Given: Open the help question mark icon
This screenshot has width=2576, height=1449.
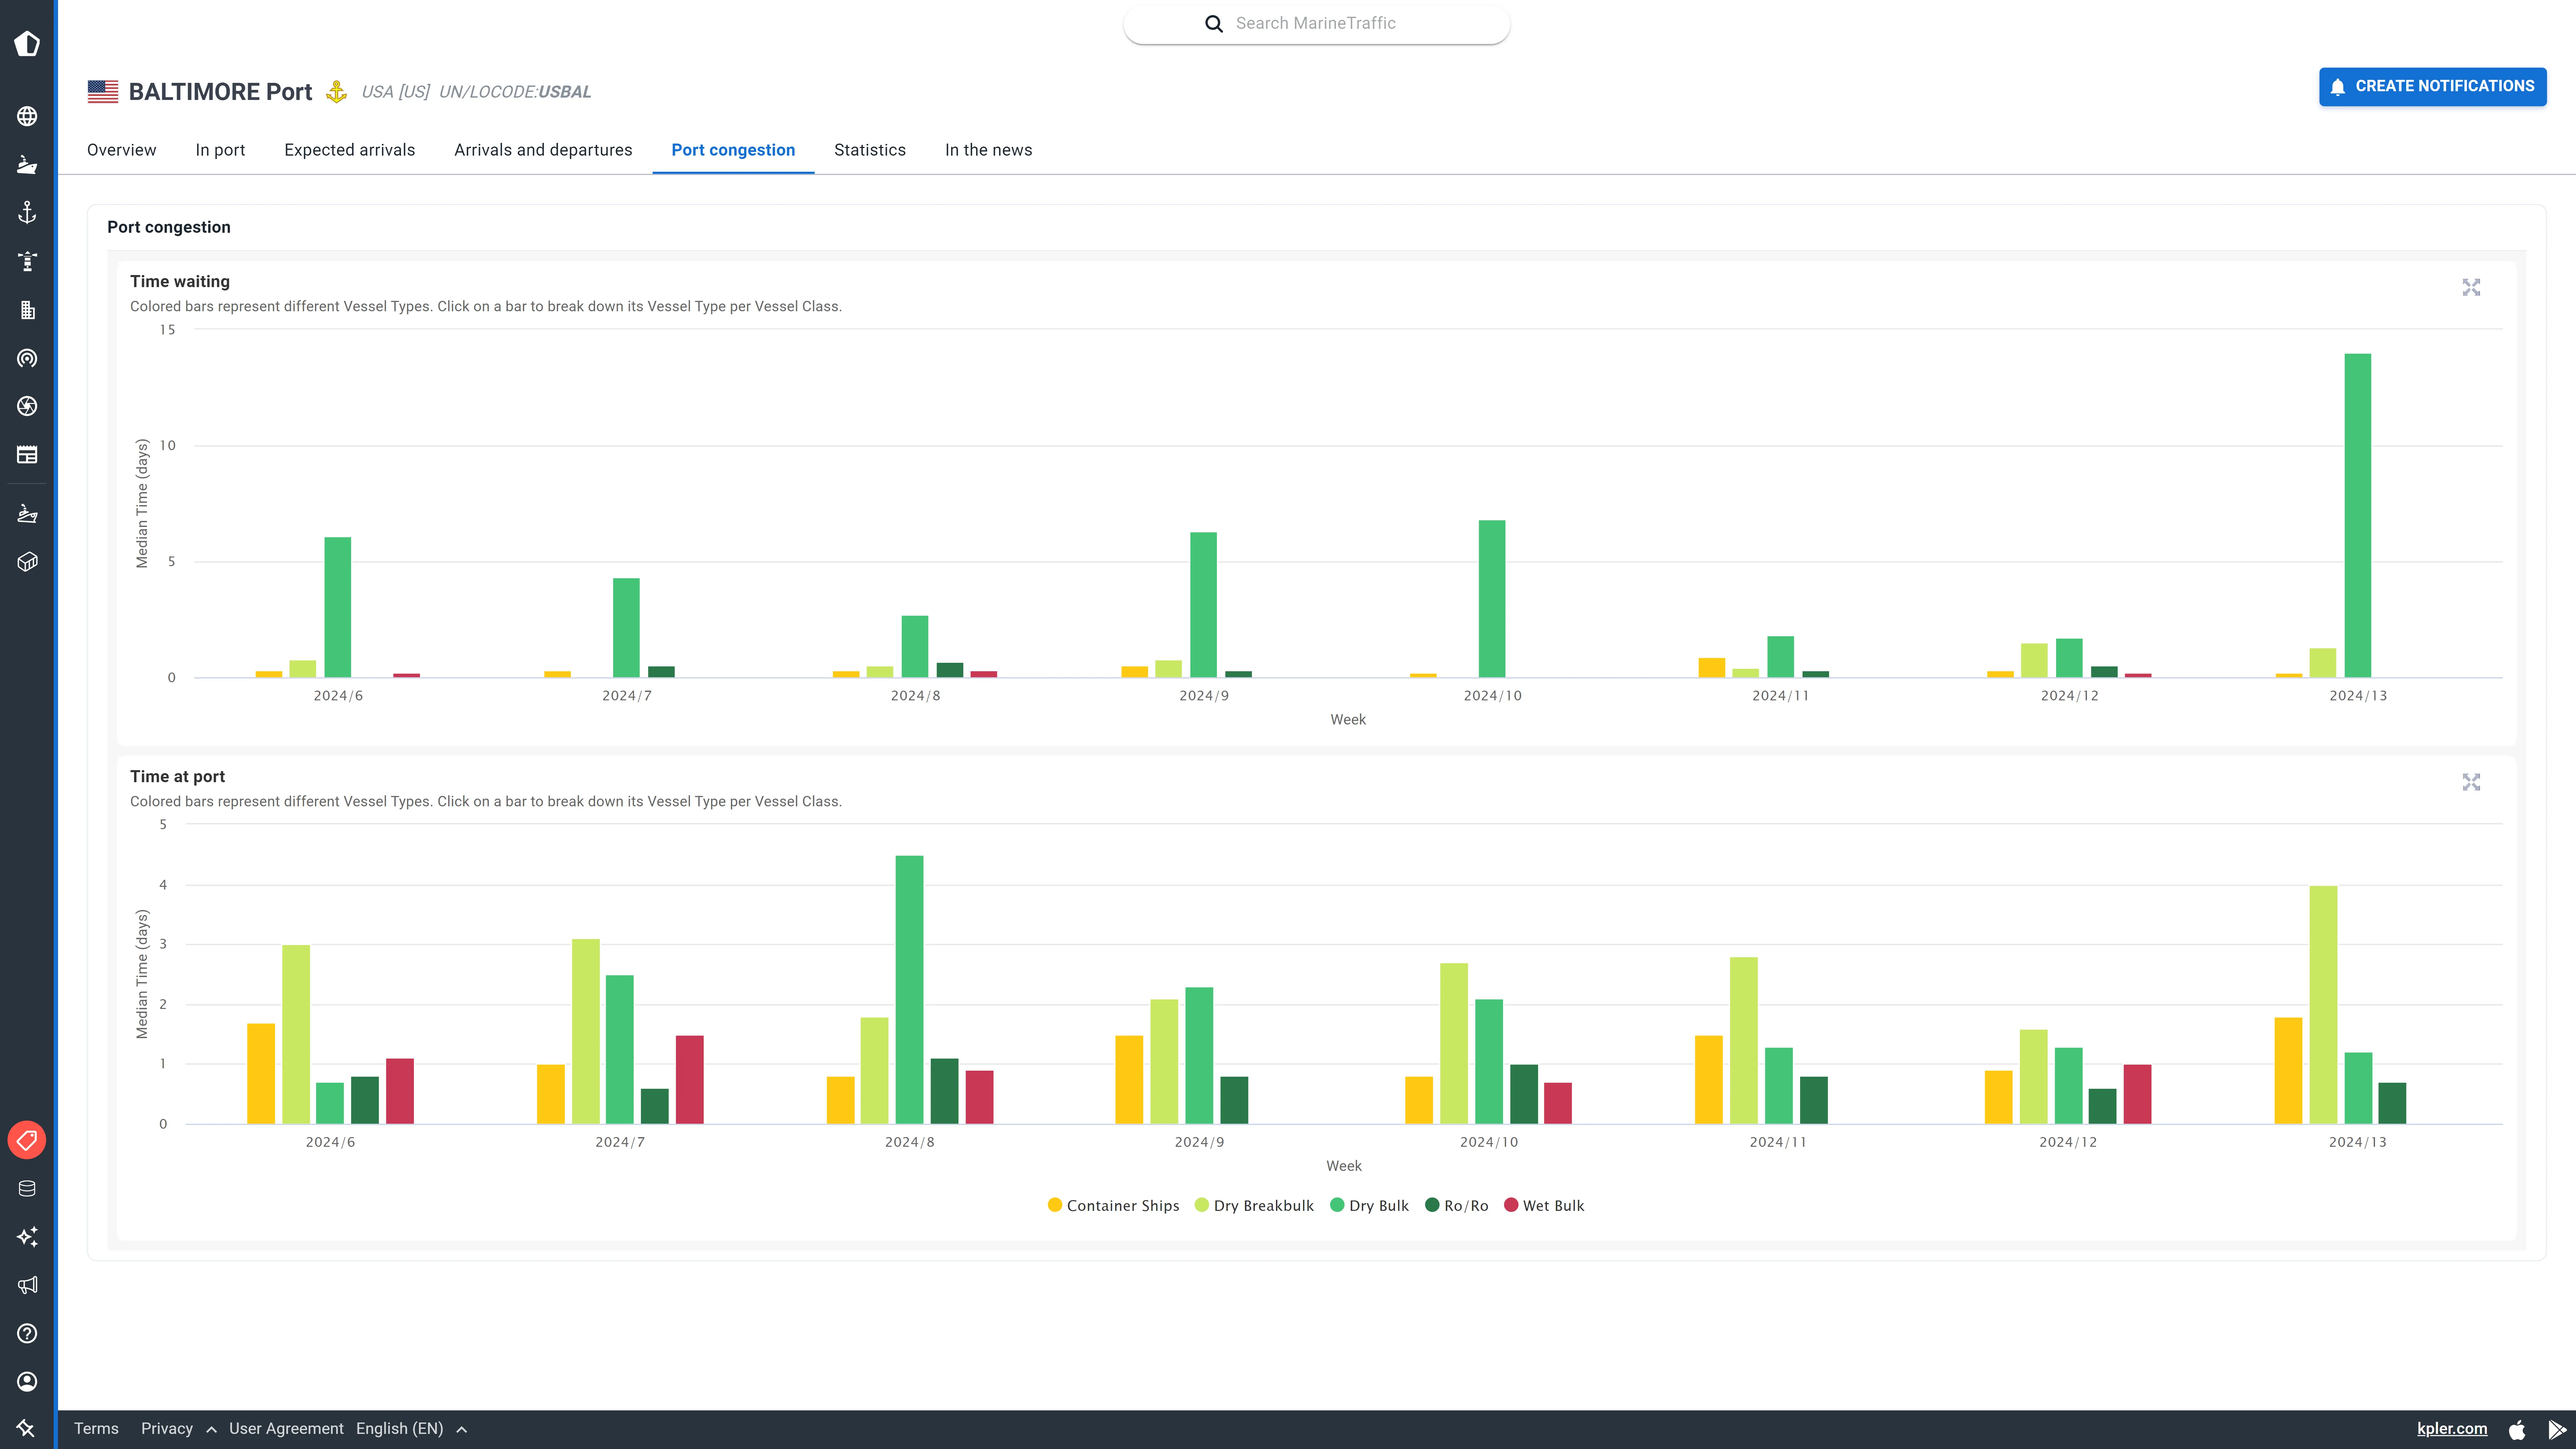Looking at the screenshot, I should [27, 1333].
